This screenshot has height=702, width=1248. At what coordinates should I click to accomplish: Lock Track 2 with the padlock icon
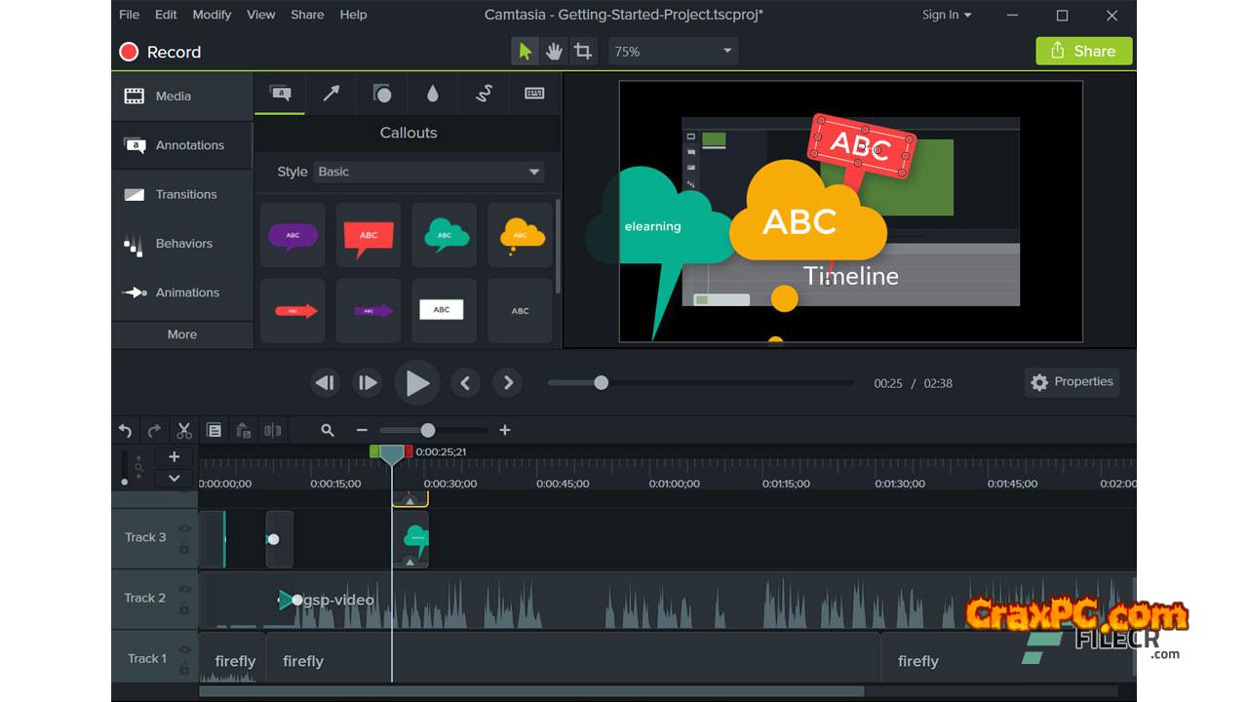pos(184,608)
